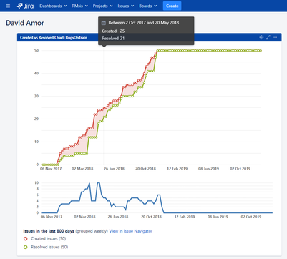Open the Issues menu
The width and height of the screenshot is (287, 259).
(x=126, y=6)
